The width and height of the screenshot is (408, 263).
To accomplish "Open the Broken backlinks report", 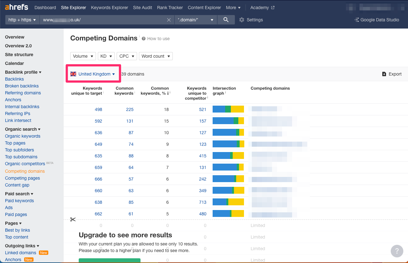I will pos(22,86).
